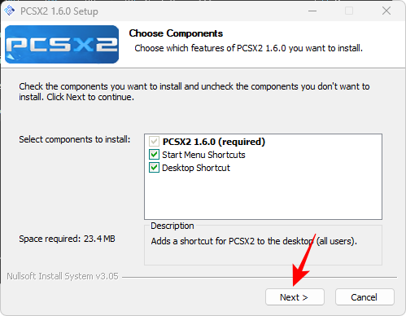This screenshot has height=316, width=406.
Task: Click empty area of components list
Action: coord(263,197)
